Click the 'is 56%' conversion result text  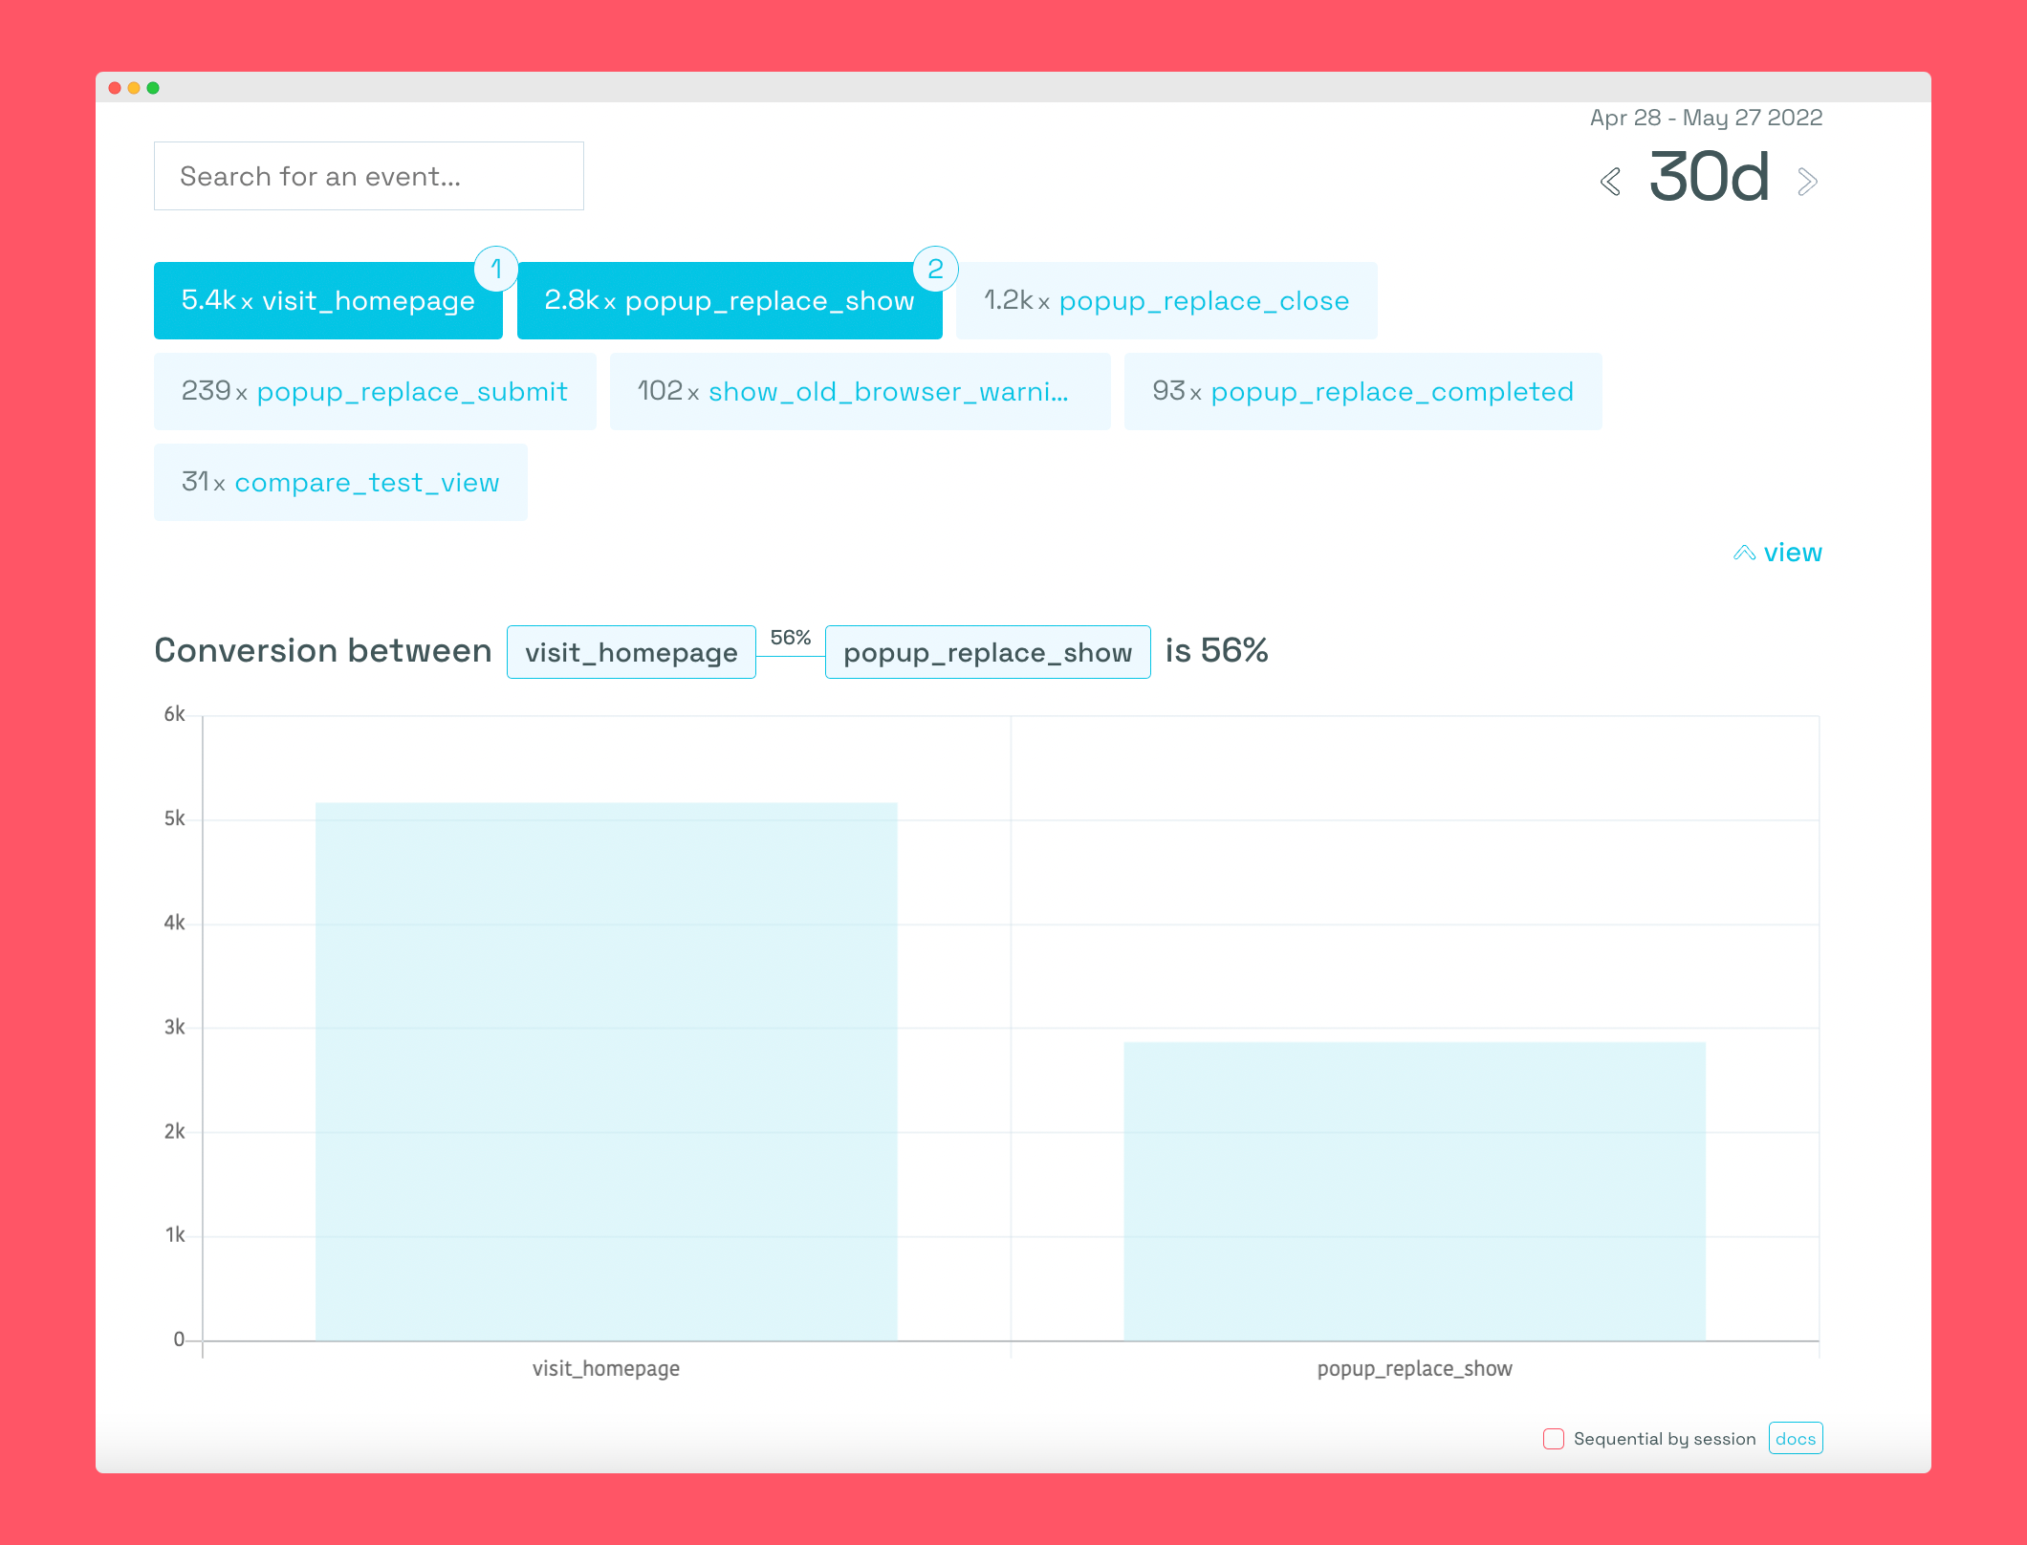click(1216, 651)
